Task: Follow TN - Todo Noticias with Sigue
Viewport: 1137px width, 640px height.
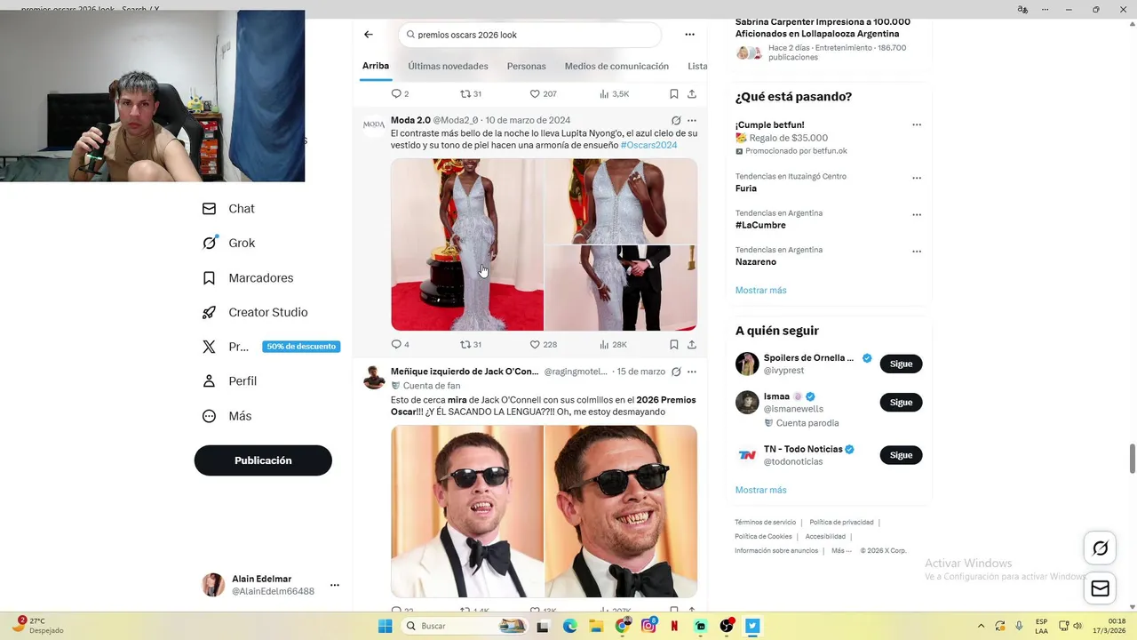Action: click(x=901, y=455)
